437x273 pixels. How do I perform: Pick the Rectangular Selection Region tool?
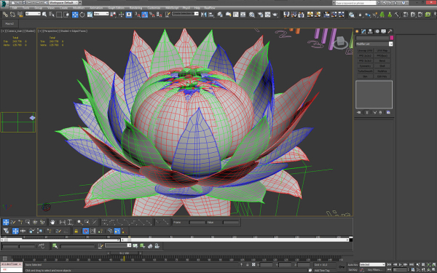pos(59,15)
